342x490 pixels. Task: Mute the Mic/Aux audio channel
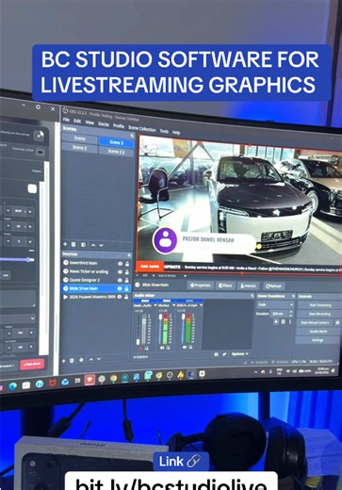162,348
